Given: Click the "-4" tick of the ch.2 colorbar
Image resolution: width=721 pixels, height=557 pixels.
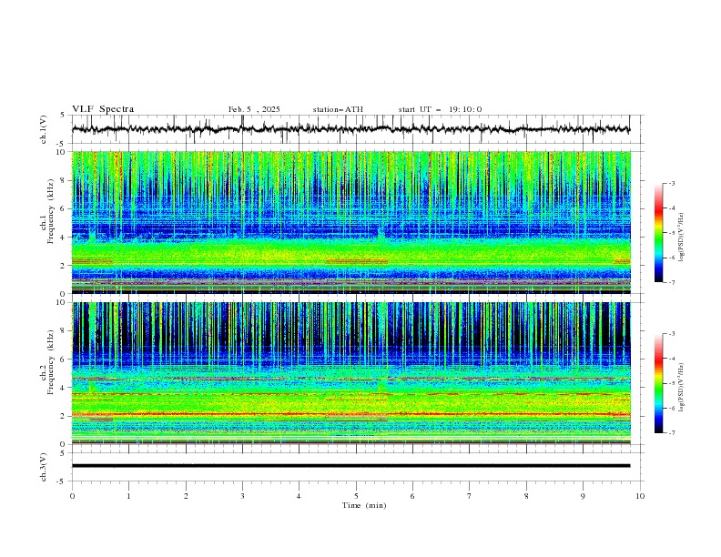Looking at the screenshot, I should pos(672,359).
